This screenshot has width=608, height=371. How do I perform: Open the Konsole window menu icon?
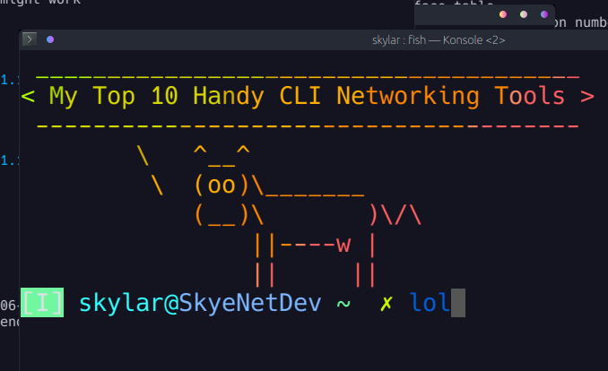click(30, 39)
